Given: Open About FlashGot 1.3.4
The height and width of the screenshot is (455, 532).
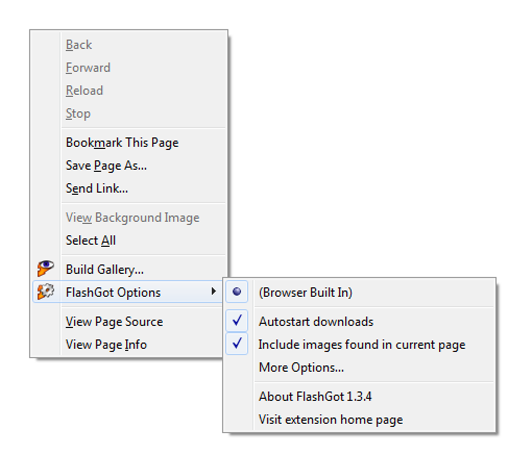Looking at the screenshot, I should click(315, 396).
